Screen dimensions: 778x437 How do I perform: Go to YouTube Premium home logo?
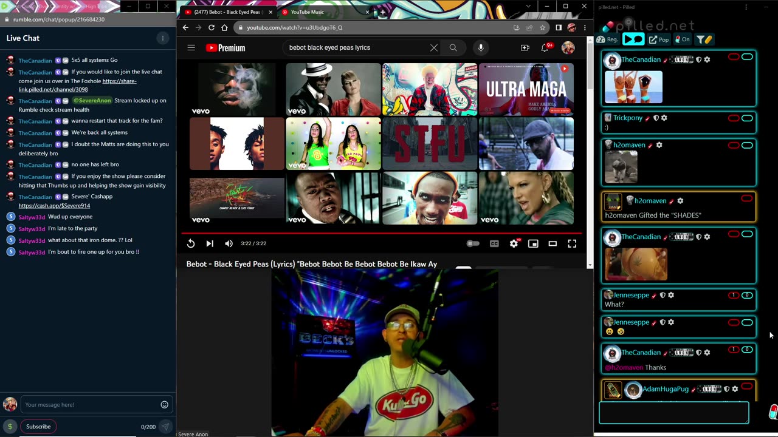225,48
